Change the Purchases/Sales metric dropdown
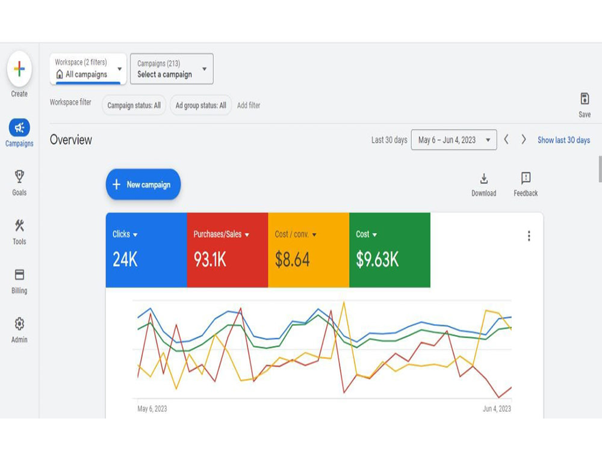602x451 pixels. (221, 235)
